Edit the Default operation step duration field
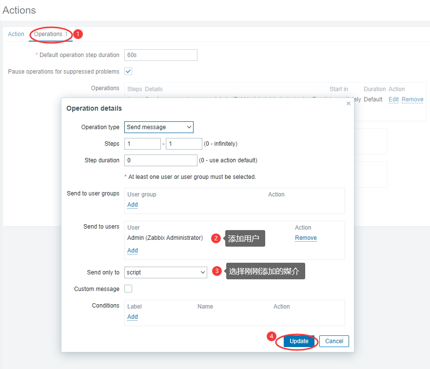The height and width of the screenshot is (369, 430). point(161,55)
